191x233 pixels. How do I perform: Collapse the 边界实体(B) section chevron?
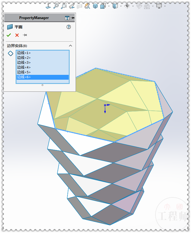pos(70,46)
